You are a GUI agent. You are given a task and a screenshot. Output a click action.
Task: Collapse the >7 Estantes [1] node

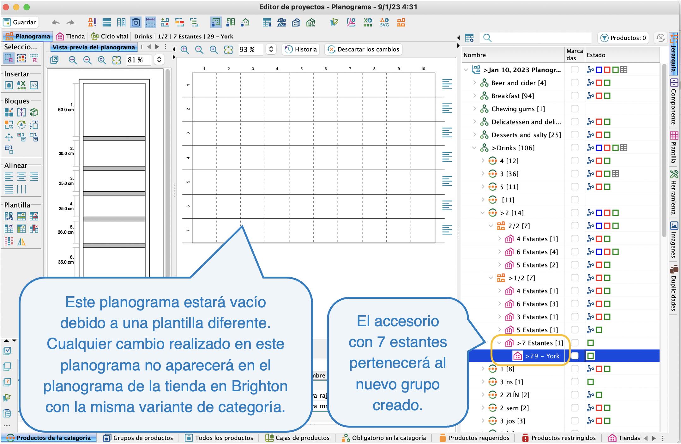click(499, 343)
